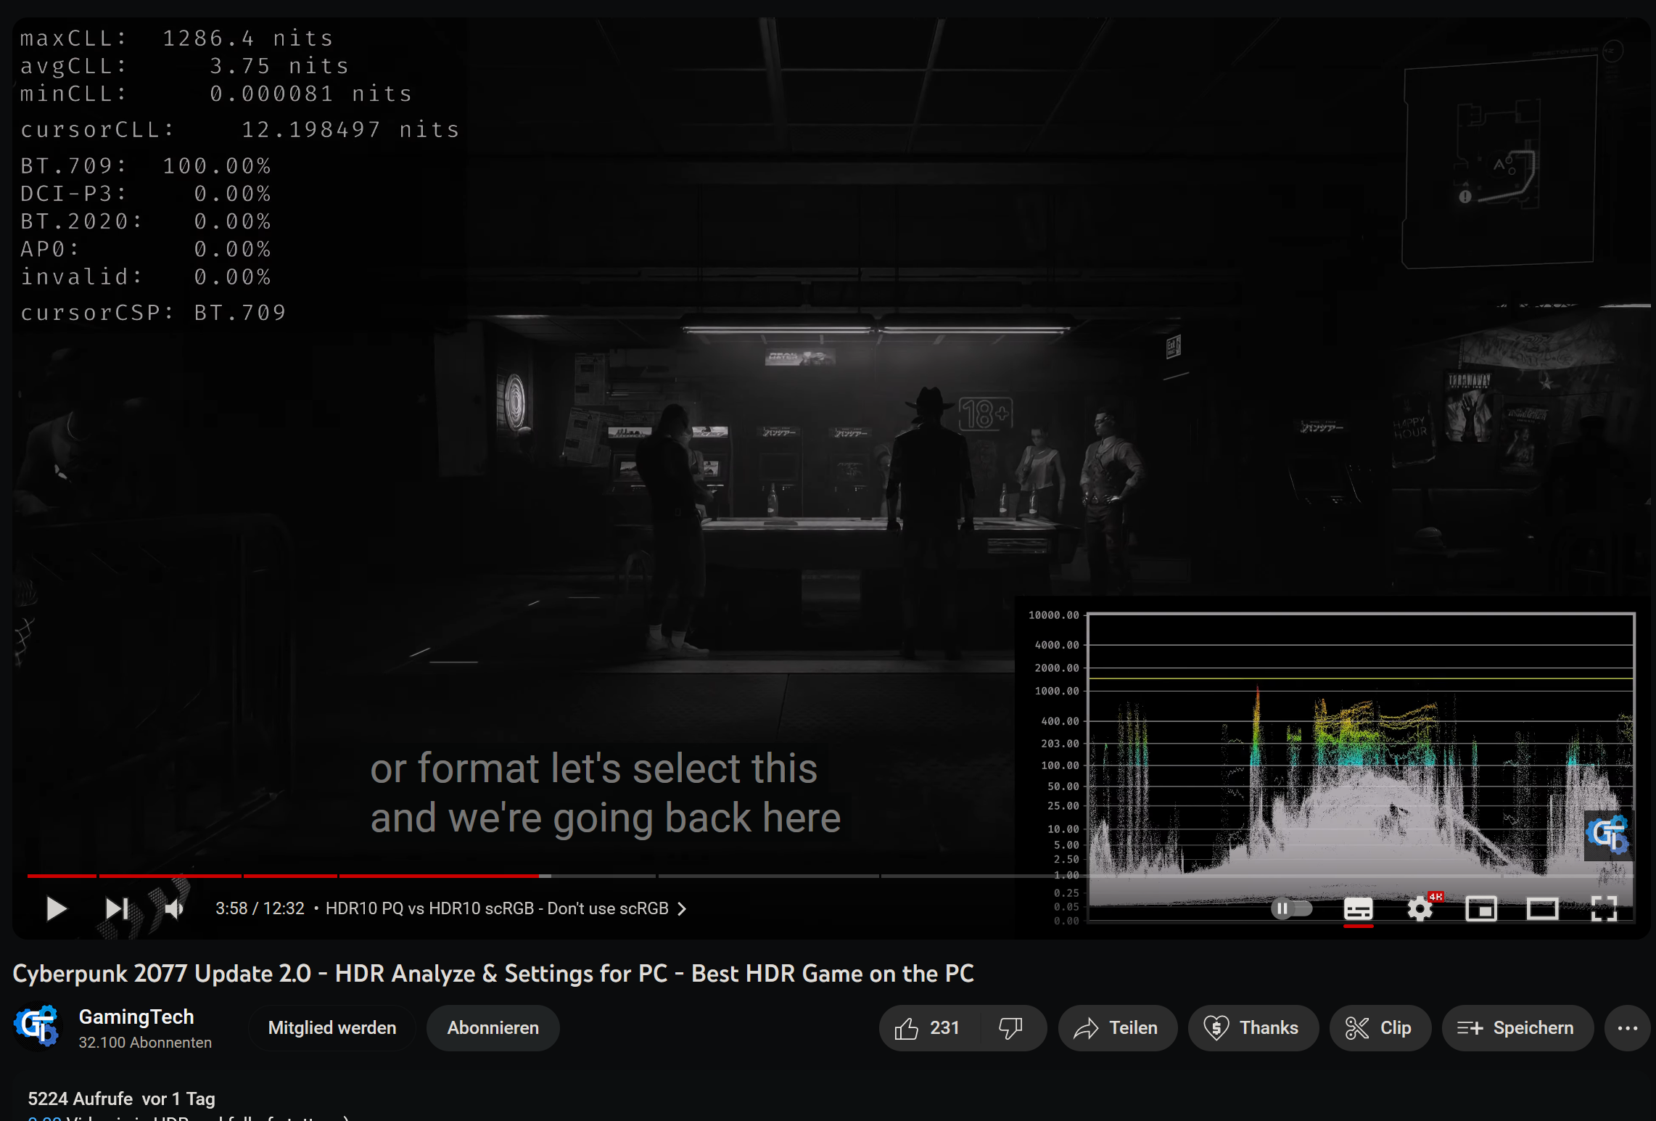Save the video with Speichern
This screenshot has height=1121, width=1656.
point(1517,1027)
